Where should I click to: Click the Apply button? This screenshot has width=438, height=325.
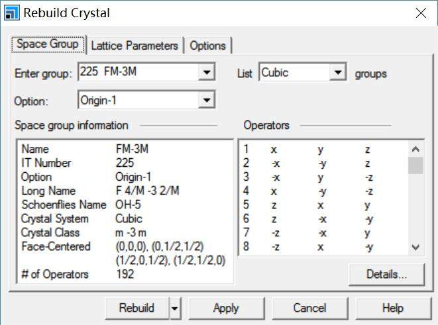[226, 308]
